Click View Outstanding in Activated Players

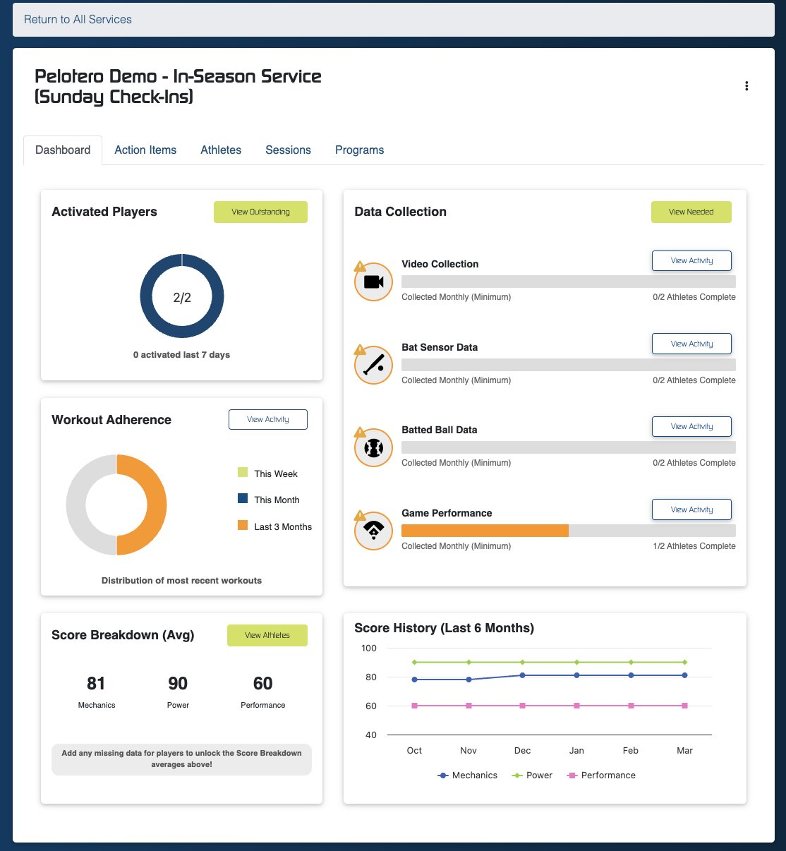coord(260,212)
